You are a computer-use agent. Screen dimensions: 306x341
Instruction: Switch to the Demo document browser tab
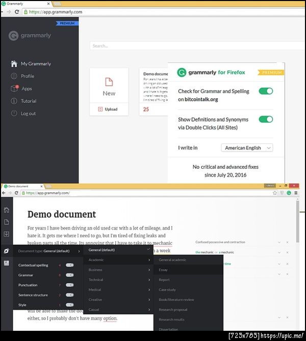(23, 187)
